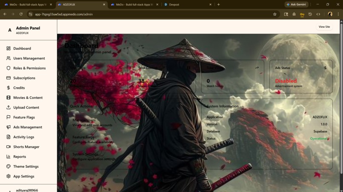The width and height of the screenshot is (343, 192).
Task: Open the browser three-dot menu
Action: (x=338, y=14)
